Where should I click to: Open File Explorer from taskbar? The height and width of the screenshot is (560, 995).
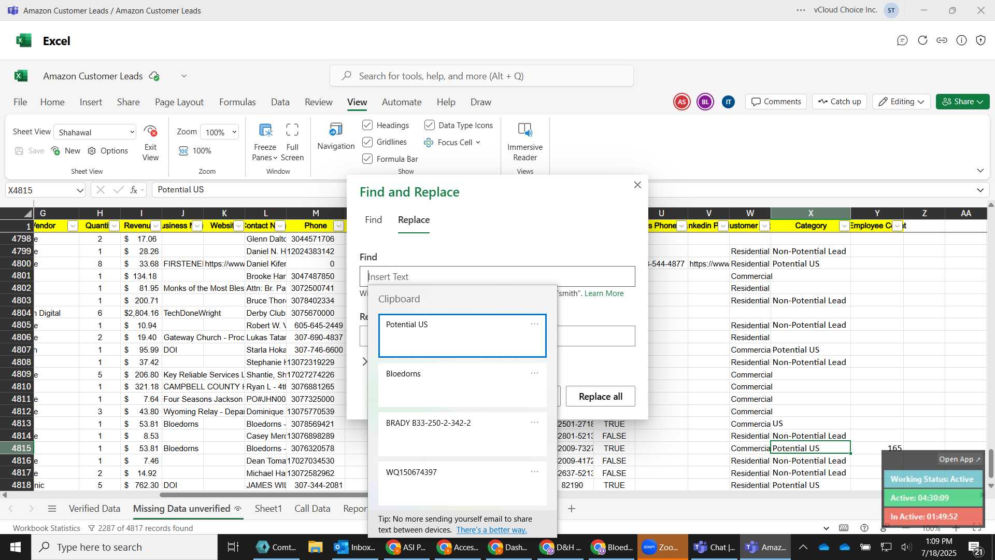[x=315, y=547]
